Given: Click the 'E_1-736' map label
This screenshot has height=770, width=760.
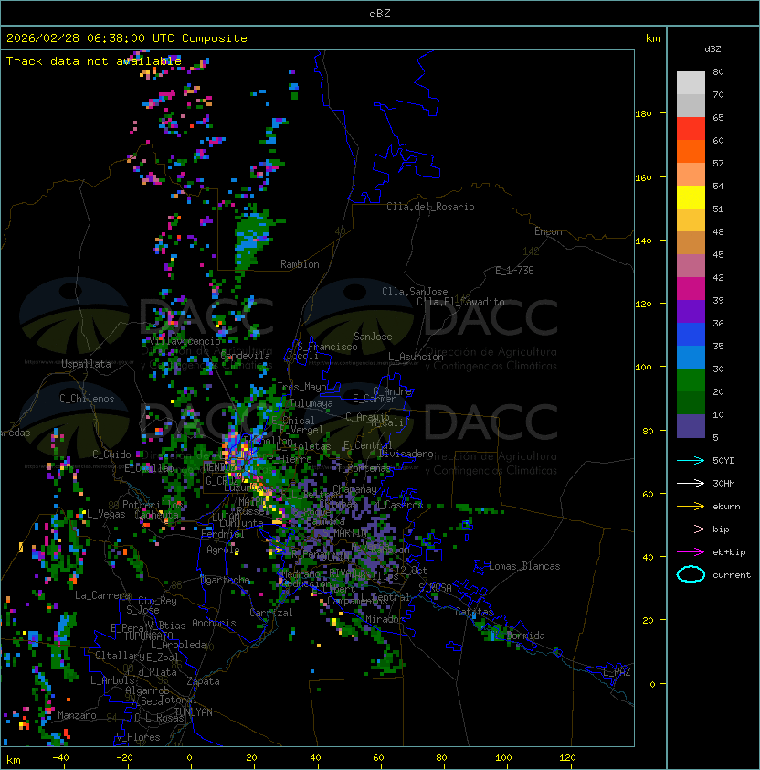Looking at the screenshot, I should click(514, 271).
